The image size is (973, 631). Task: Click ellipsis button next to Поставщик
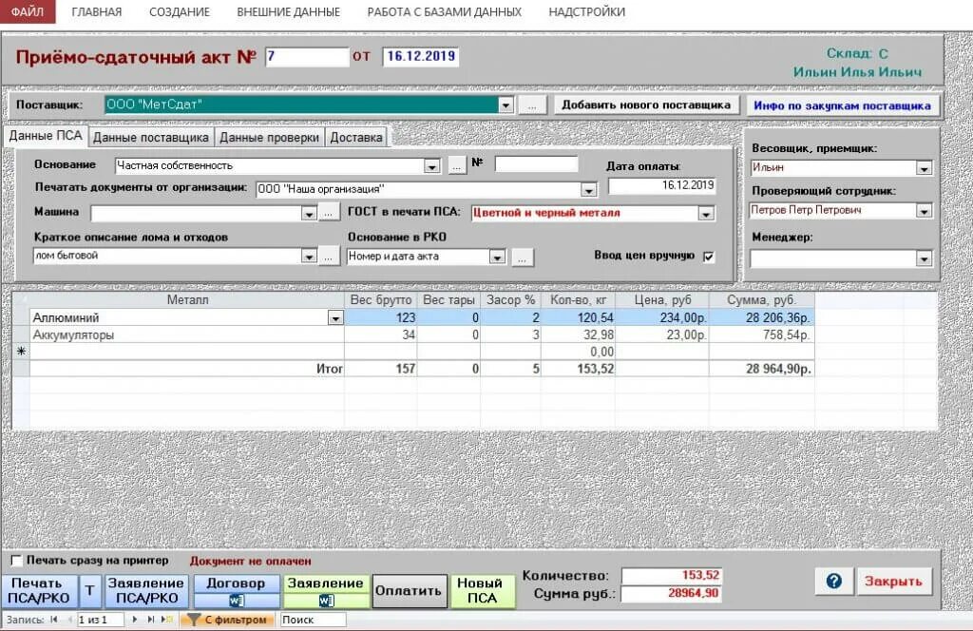(x=532, y=105)
